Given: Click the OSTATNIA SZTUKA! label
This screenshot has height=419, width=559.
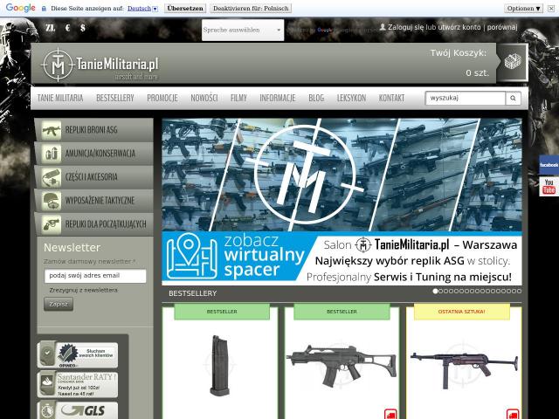Looking at the screenshot, I should tap(462, 312).
